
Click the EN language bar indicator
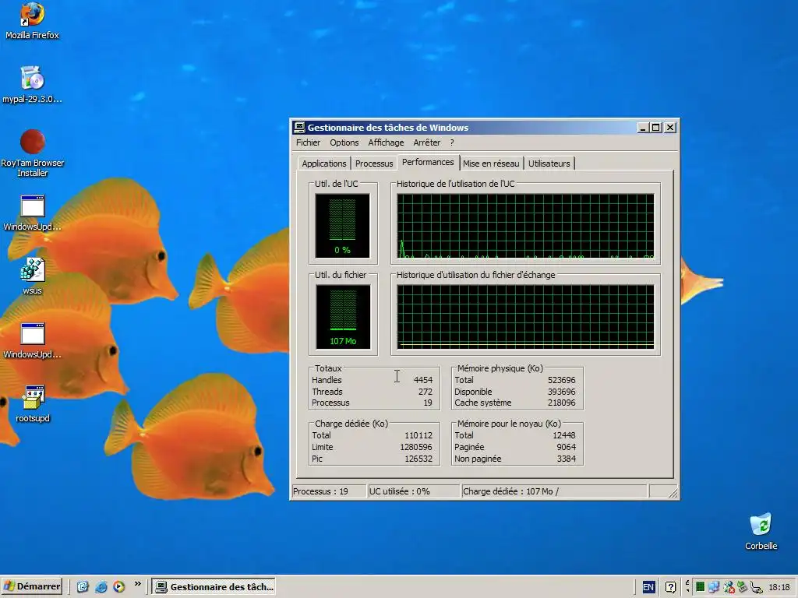pos(648,587)
